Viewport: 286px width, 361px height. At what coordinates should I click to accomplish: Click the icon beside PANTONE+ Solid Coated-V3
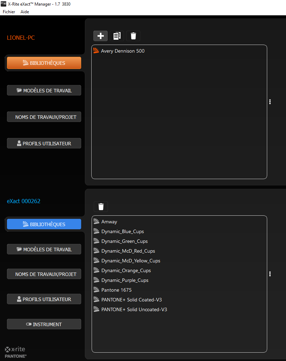(96, 299)
